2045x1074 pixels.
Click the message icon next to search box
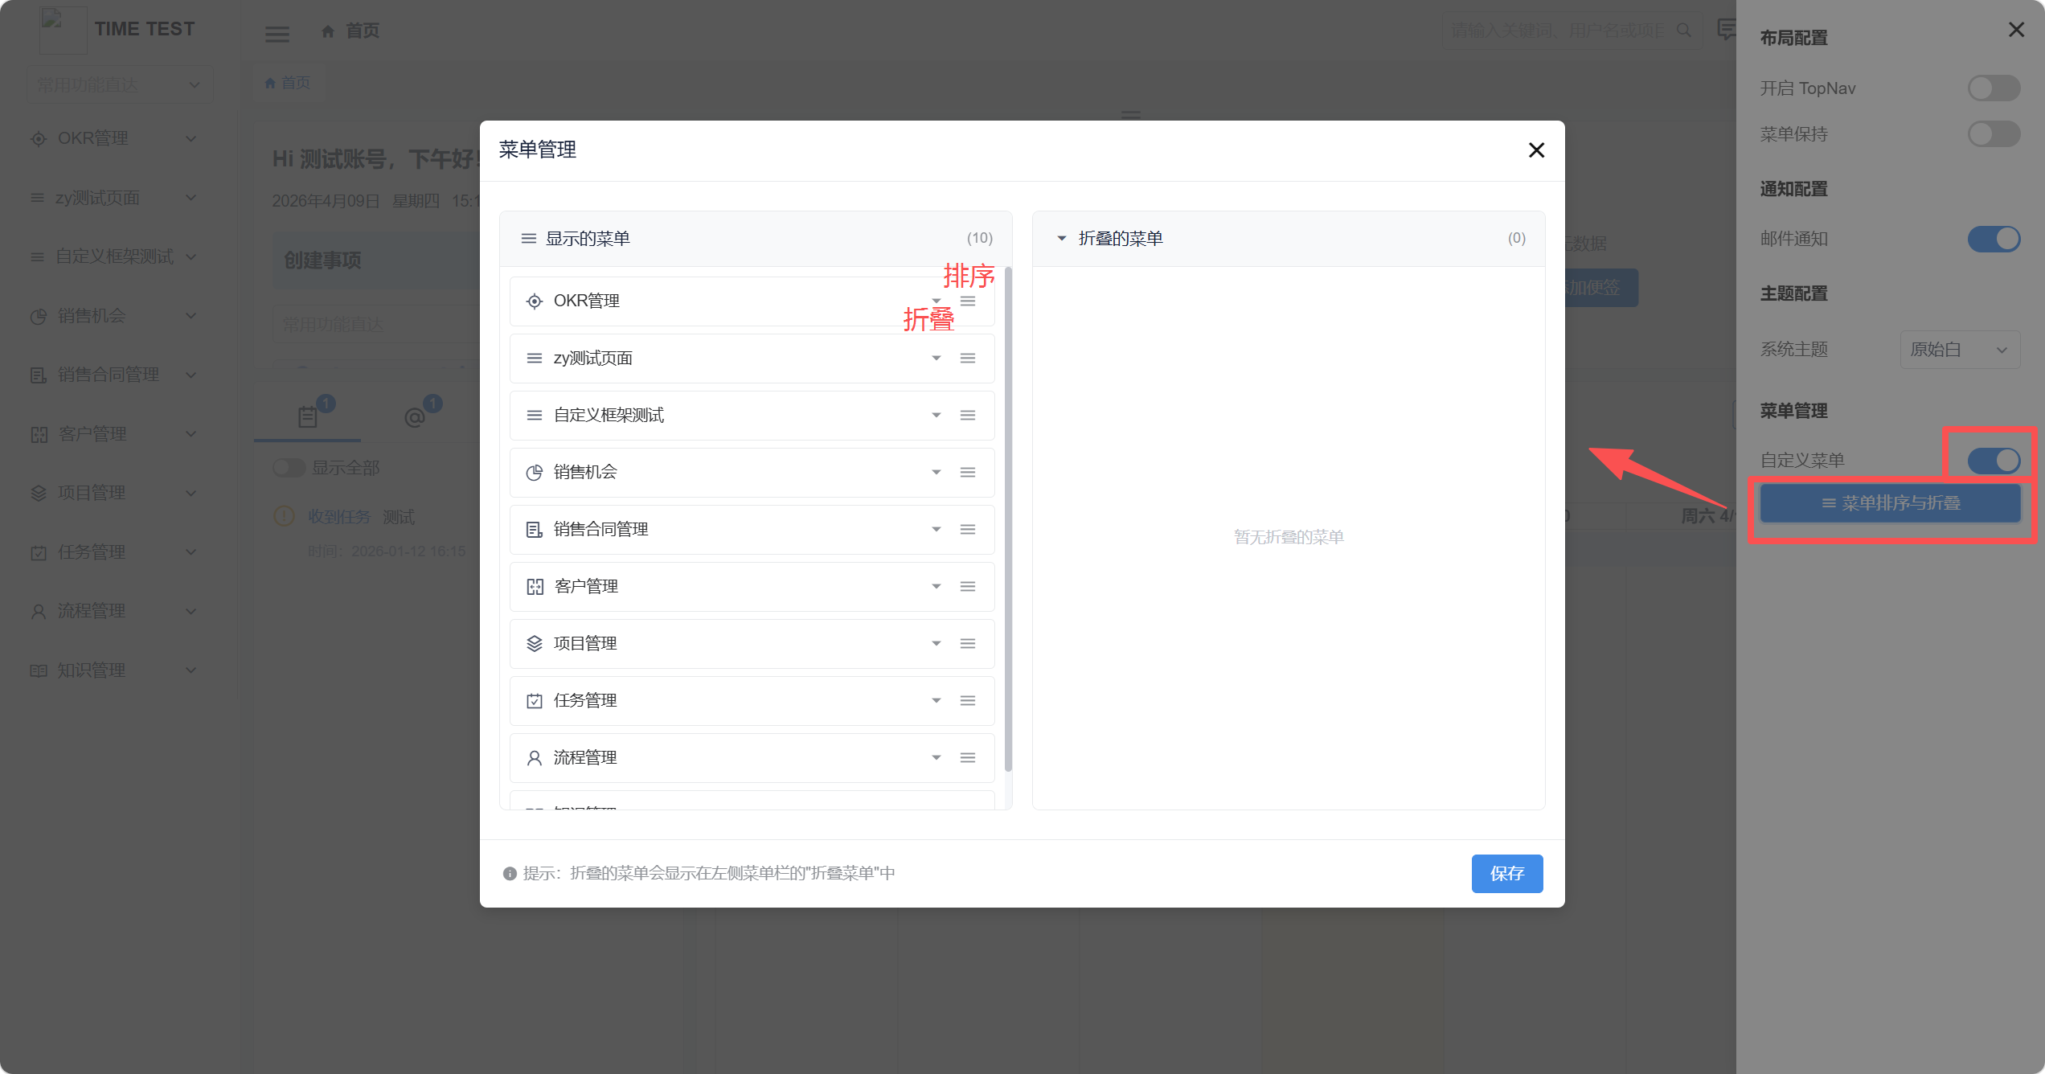[1726, 30]
